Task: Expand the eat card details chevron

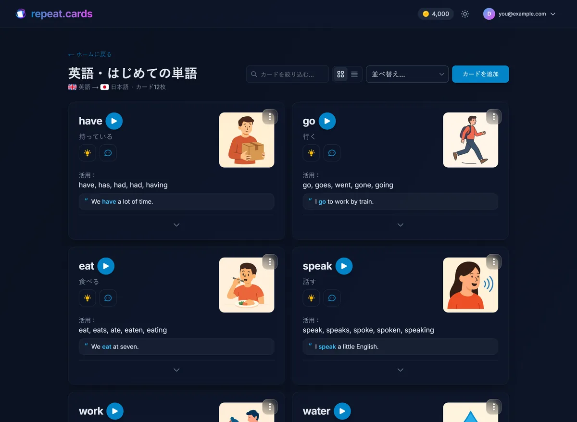Action: [176, 370]
